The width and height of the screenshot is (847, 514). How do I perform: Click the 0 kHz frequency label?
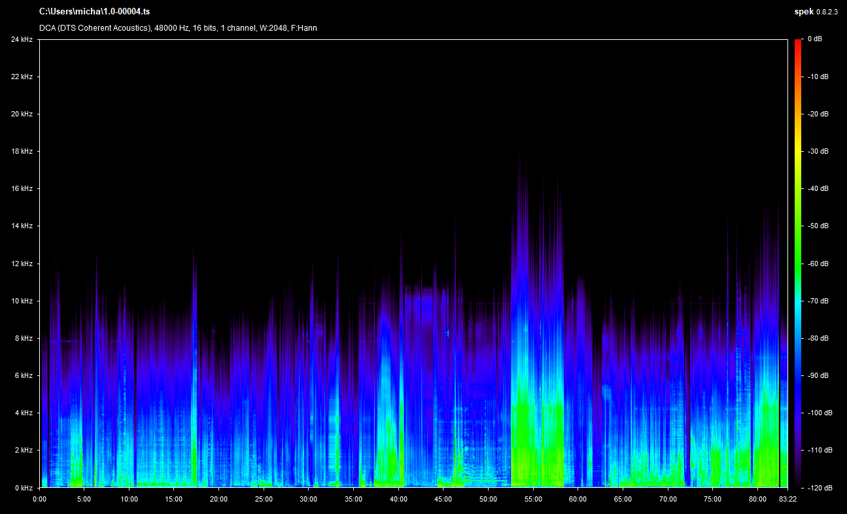pos(24,488)
